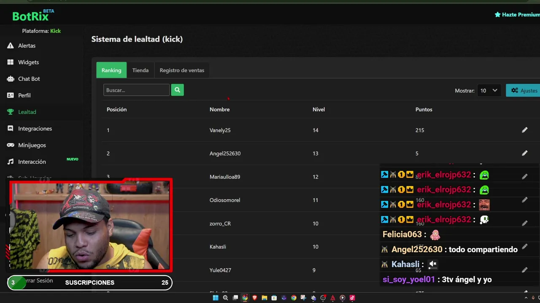Select the name Angel252630 in the table

[225, 153]
